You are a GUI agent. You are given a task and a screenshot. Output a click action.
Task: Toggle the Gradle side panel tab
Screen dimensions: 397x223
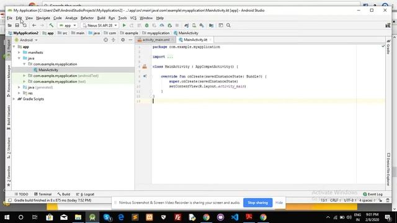click(x=388, y=47)
